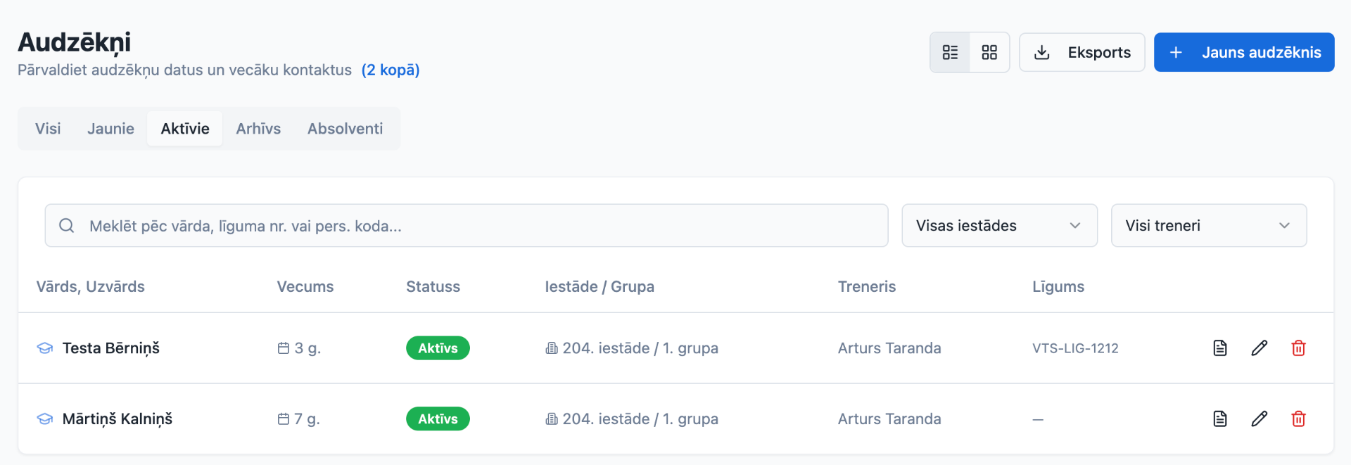
Task: Delete Mārtiņš Kalniņš with trash icon
Action: click(1299, 419)
